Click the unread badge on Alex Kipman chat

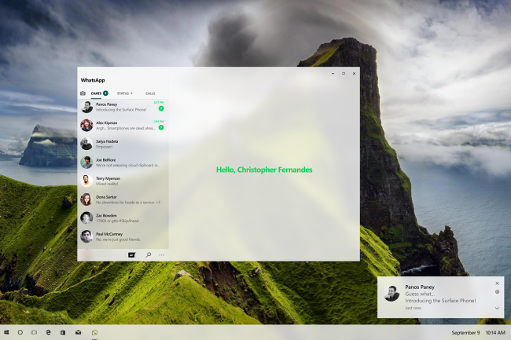(161, 127)
